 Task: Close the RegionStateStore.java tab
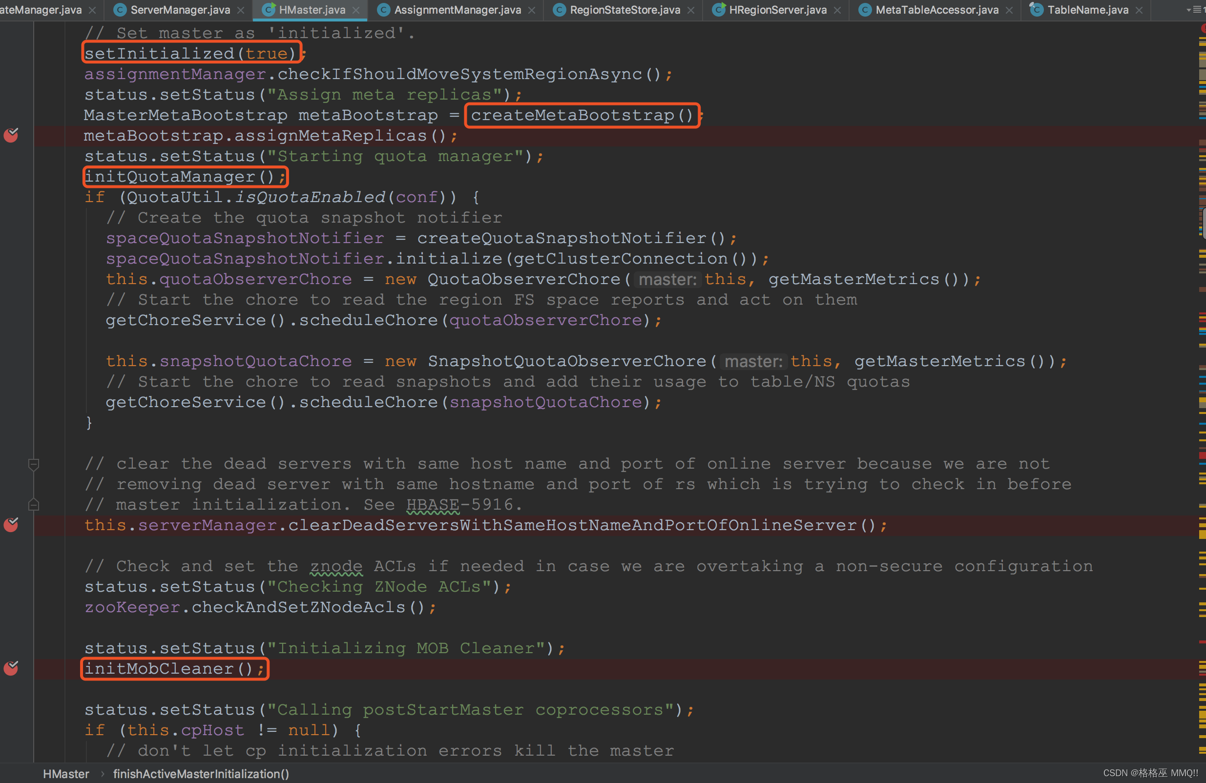(x=691, y=10)
